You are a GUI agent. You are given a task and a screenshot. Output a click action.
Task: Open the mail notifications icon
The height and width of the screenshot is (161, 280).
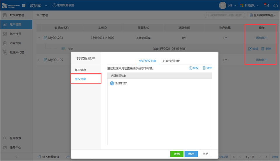coord(266,5)
